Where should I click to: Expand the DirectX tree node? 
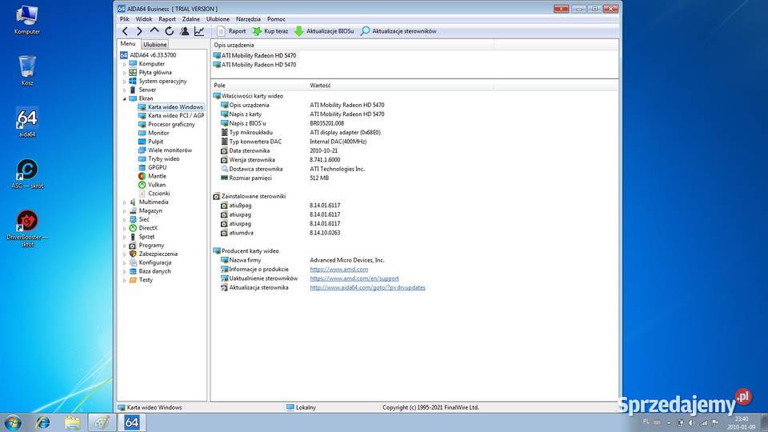[125, 228]
